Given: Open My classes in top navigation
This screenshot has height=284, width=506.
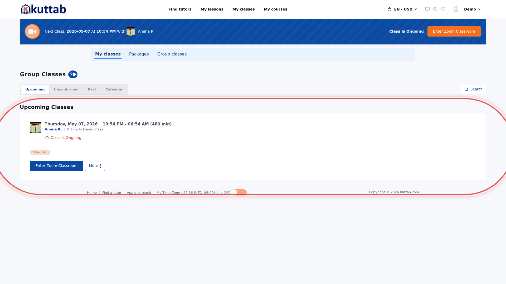Looking at the screenshot, I should pos(244,9).
